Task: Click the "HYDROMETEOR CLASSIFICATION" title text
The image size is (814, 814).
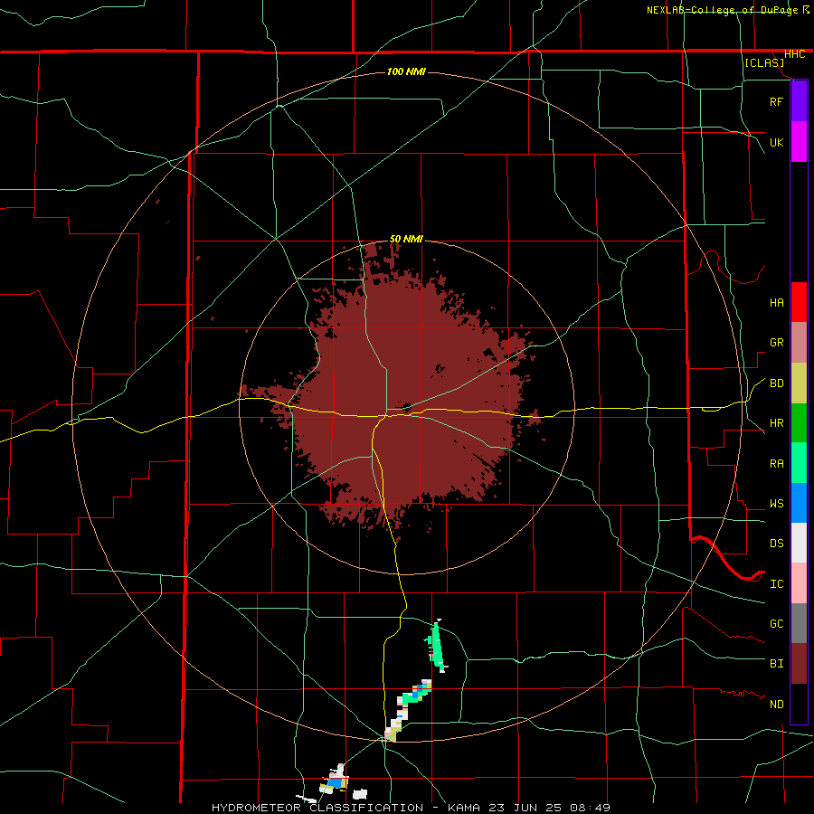Action: coord(317,808)
